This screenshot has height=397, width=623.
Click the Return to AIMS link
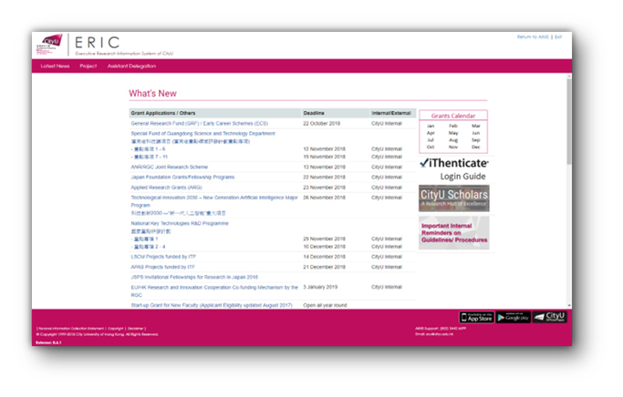533,36
